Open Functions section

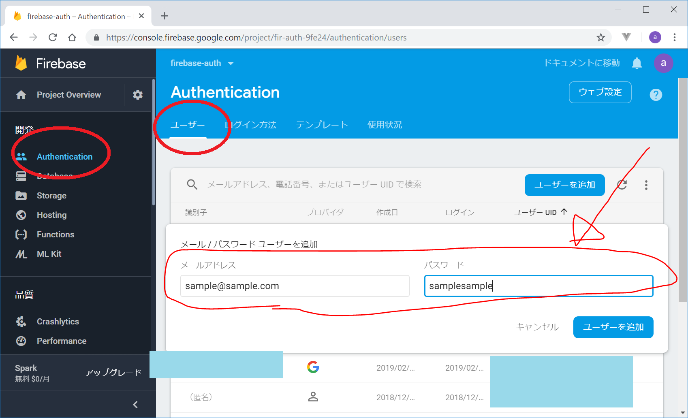point(56,235)
